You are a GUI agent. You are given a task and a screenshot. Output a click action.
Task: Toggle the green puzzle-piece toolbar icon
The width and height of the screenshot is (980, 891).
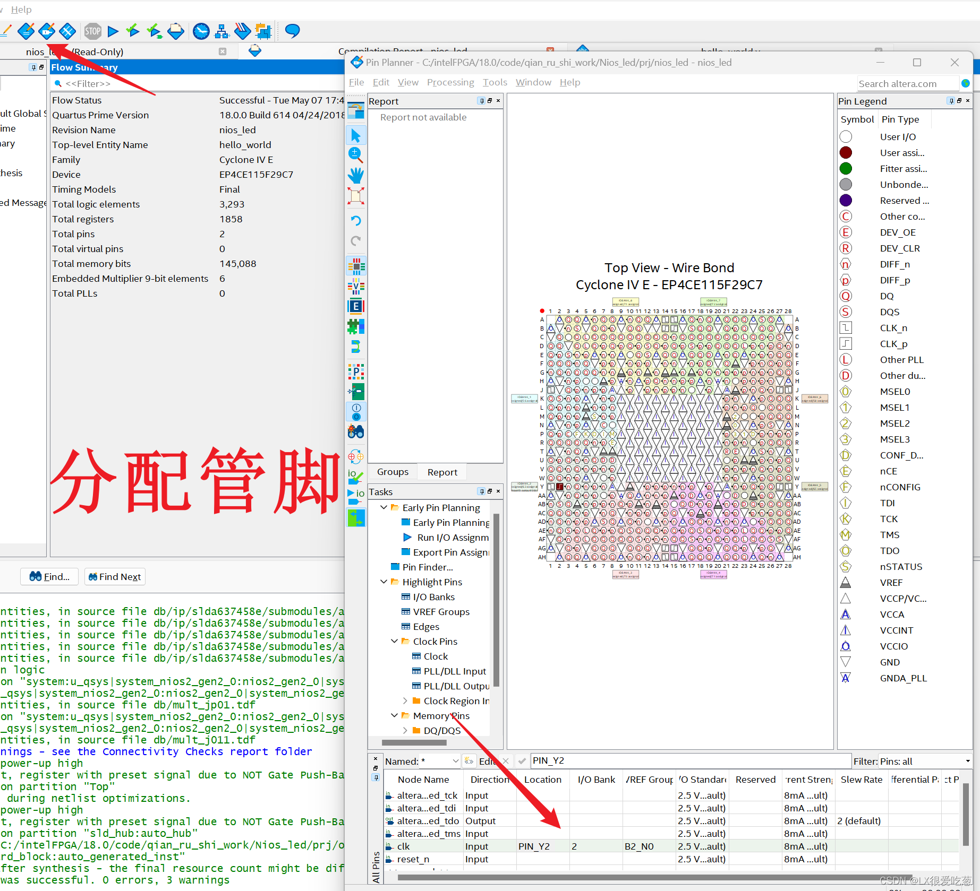tap(356, 326)
